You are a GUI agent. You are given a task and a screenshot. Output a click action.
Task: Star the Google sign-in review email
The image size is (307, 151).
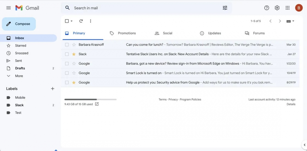click(74, 63)
